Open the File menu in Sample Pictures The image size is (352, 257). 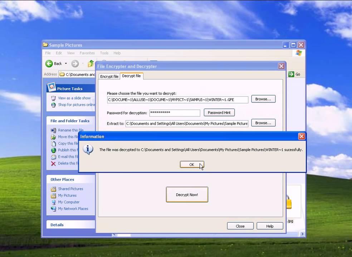48,53
